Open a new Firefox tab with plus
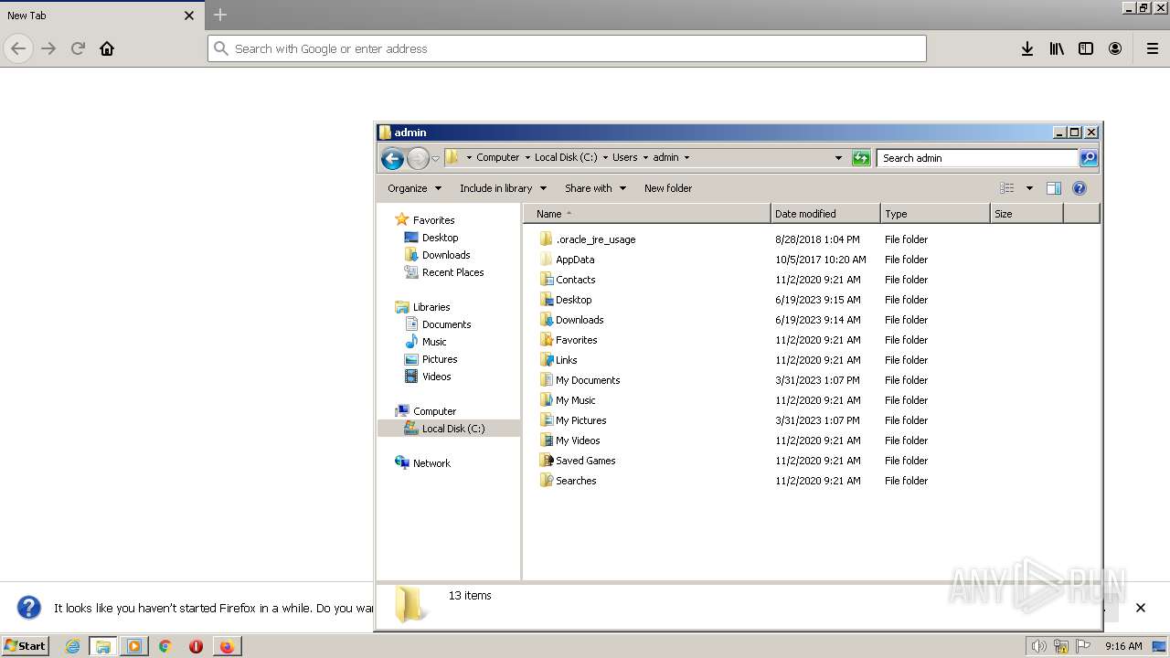1170x658 pixels. (220, 15)
